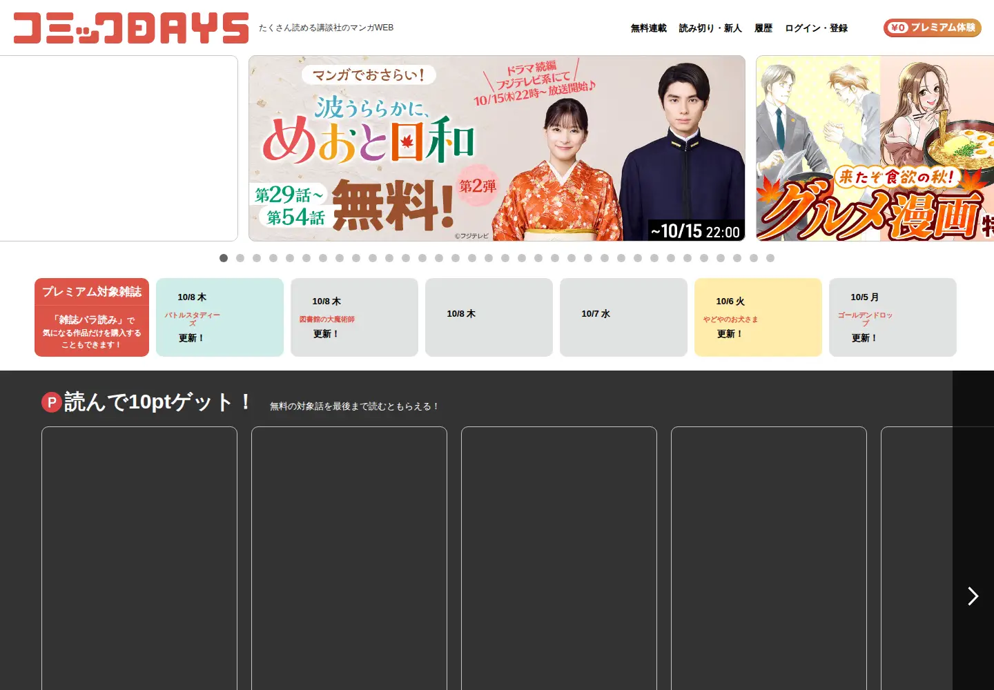
Task: Click the 無料の対象話を最後まで読むともらえる！ text
Action: [354, 406]
